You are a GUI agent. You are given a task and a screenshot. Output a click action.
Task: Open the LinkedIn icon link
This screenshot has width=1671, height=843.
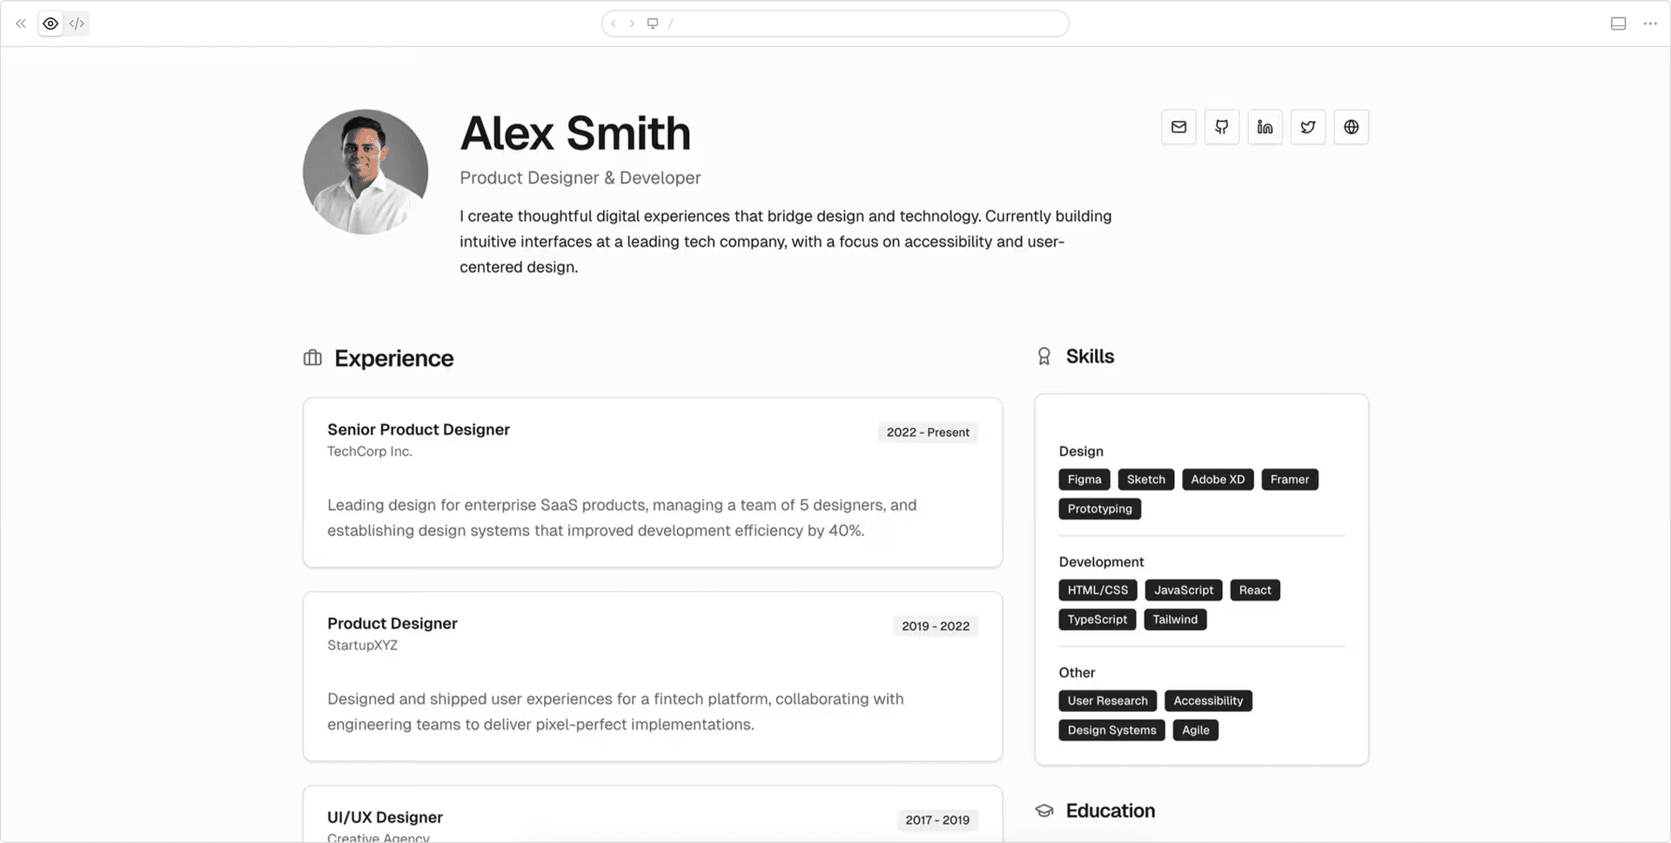tap(1265, 127)
